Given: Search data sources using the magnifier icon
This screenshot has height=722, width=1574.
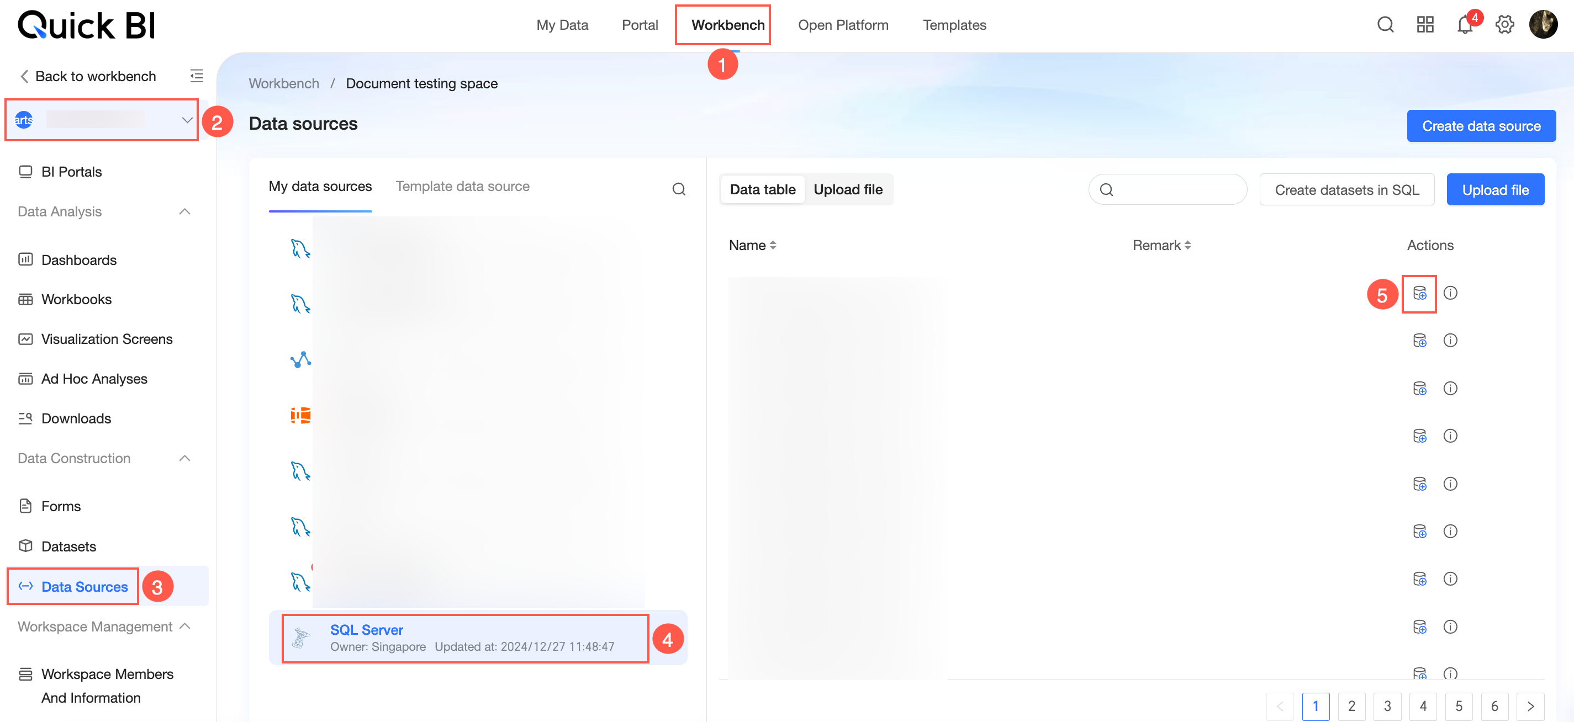Looking at the screenshot, I should coord(679,189).
